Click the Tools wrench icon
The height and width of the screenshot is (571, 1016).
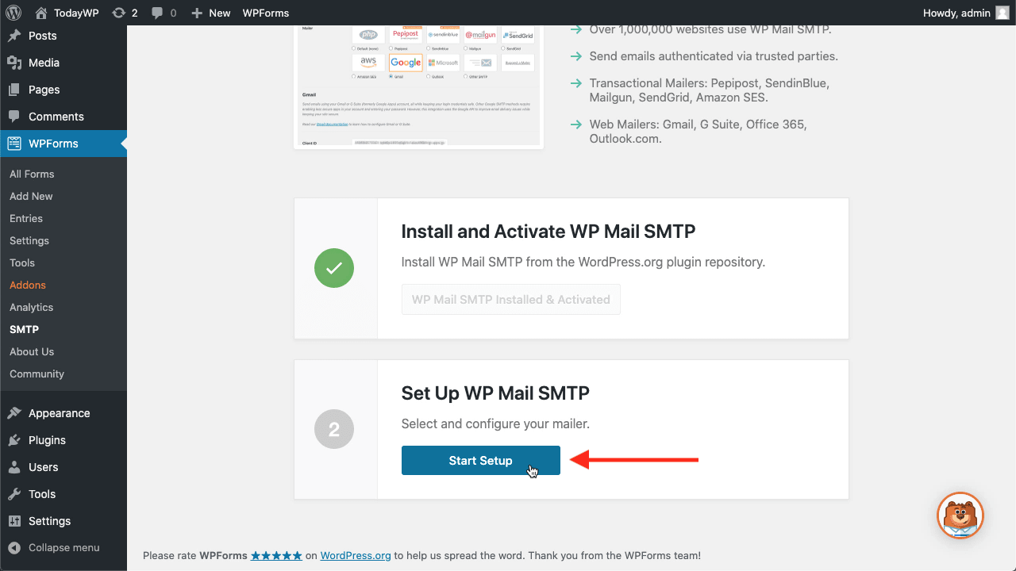(x=14, y=494)
